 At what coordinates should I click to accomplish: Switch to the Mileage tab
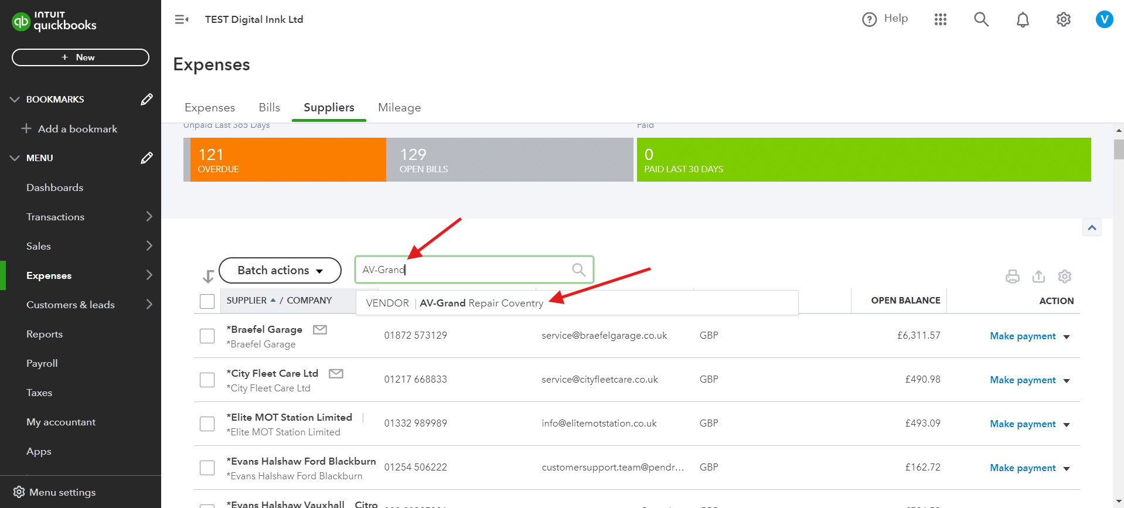(x=400, y=107)
